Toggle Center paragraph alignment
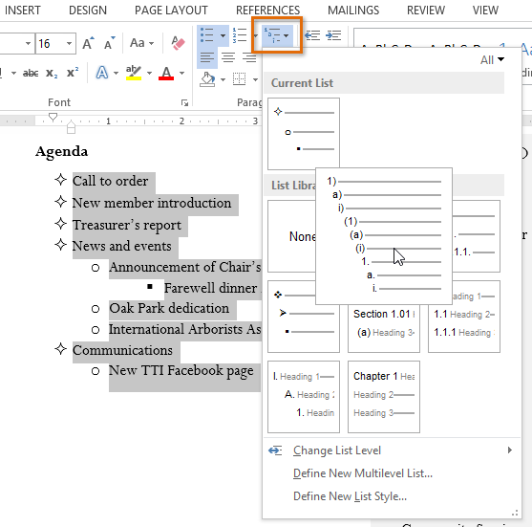This screenshot has height=527, width=532. 228,57
